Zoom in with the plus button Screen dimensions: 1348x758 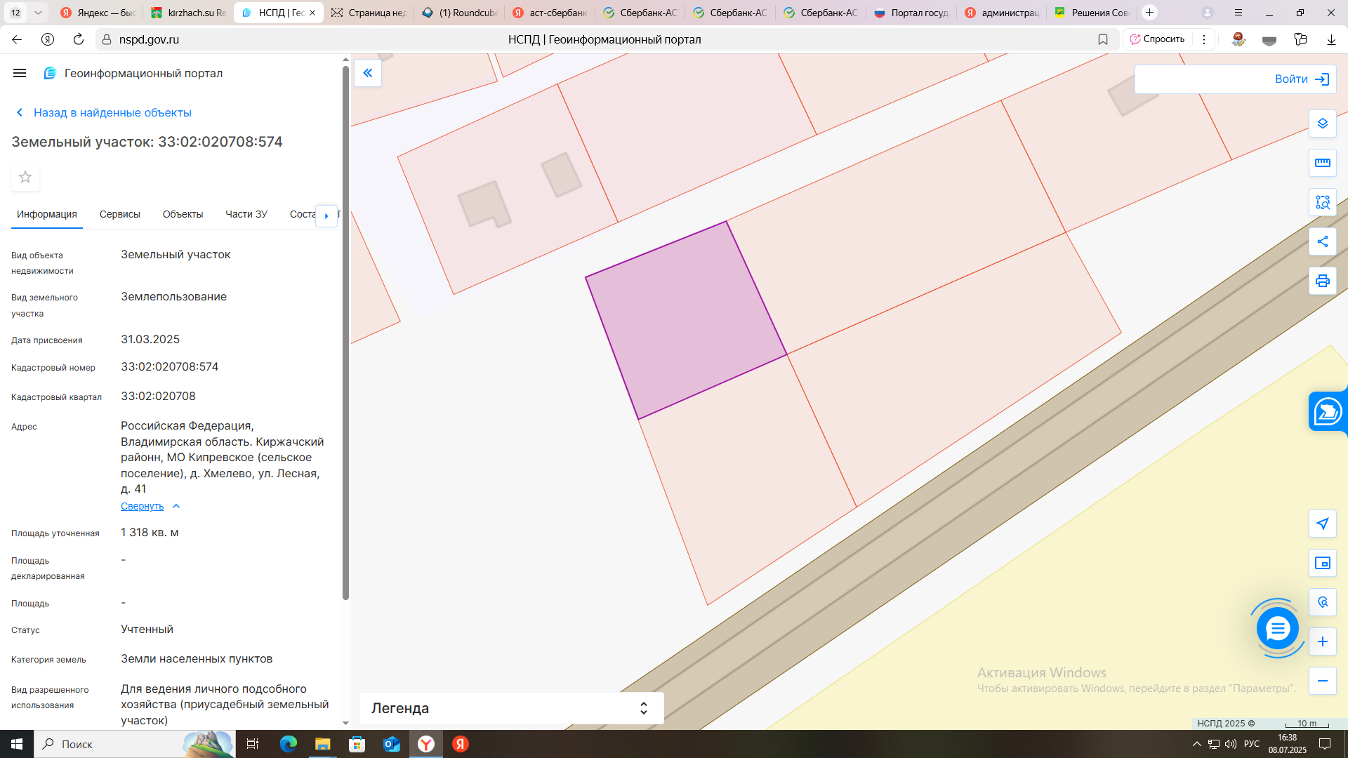coord(1322,641)
